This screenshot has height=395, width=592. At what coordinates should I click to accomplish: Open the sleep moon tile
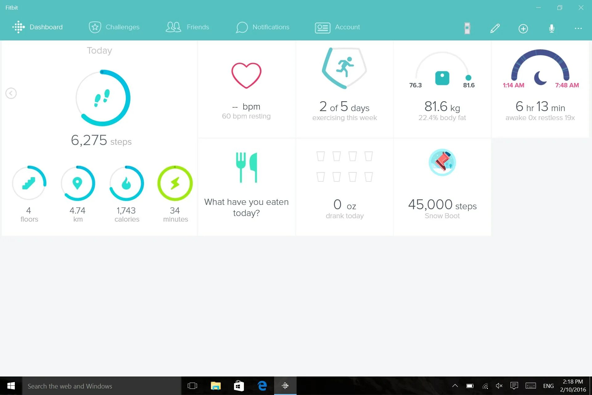(x=540, y=89)
